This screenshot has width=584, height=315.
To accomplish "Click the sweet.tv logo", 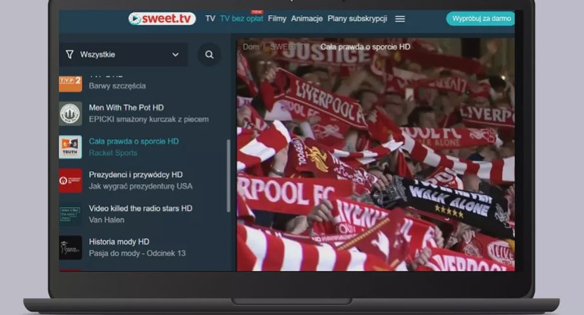I will [x=162, y=18].
